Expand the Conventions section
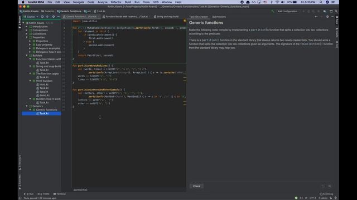This screenshot has height=200, width=357. click(x=27, y=30)
